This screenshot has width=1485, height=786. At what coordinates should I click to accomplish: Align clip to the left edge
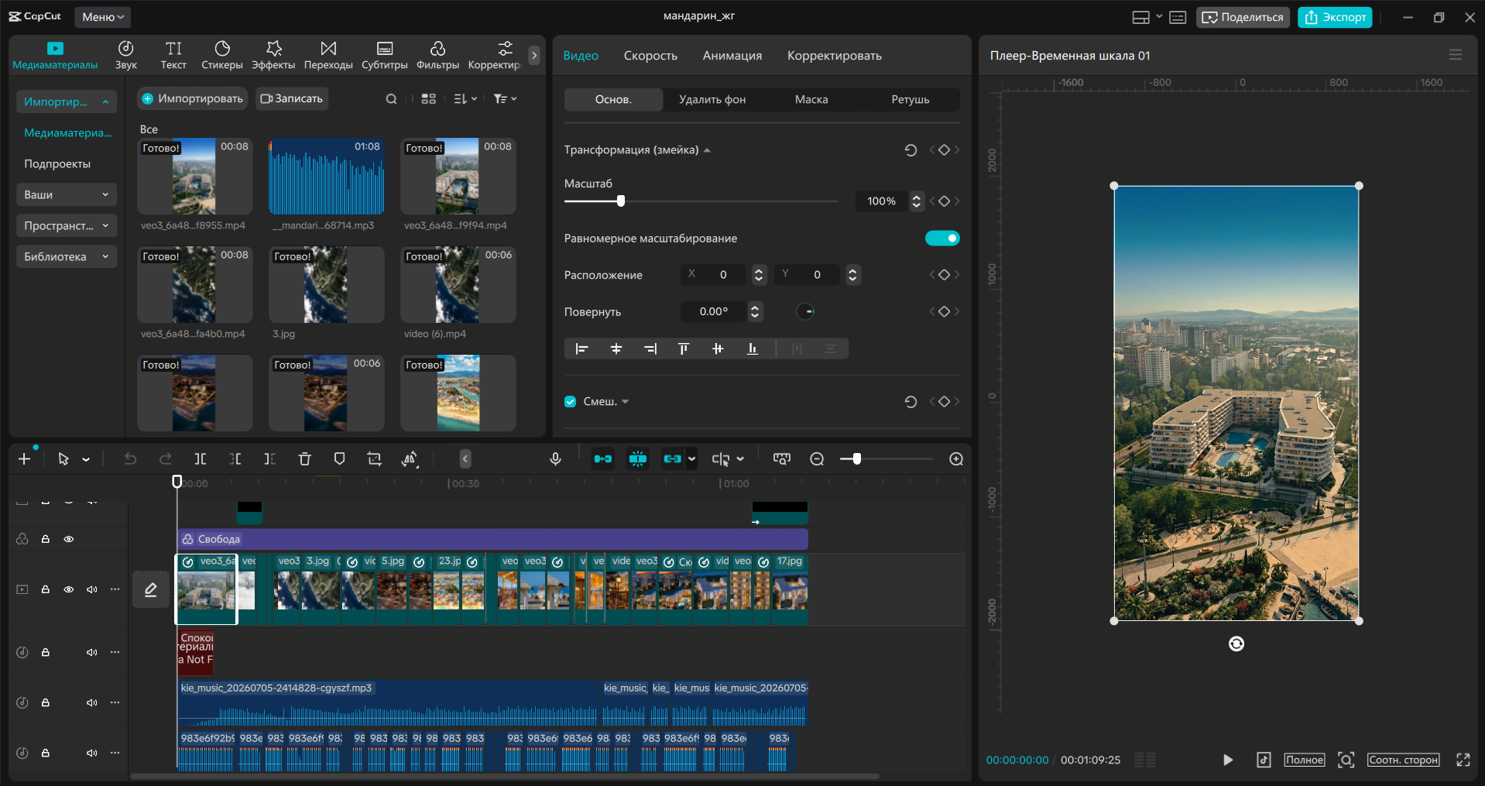[x=581, y=349]
